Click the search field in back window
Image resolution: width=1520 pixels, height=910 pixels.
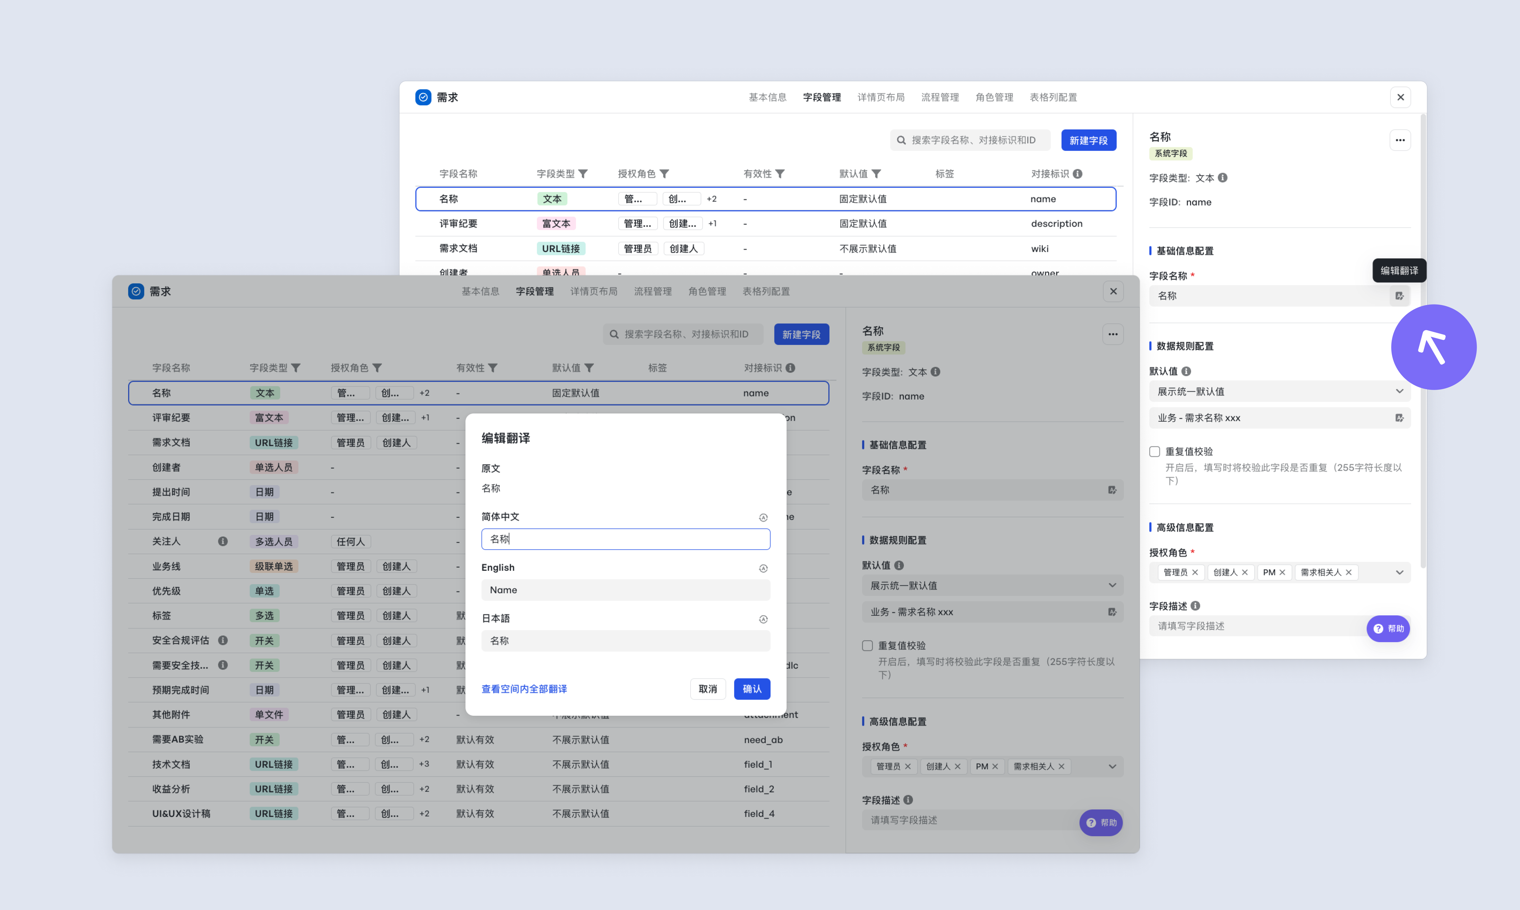970,140
